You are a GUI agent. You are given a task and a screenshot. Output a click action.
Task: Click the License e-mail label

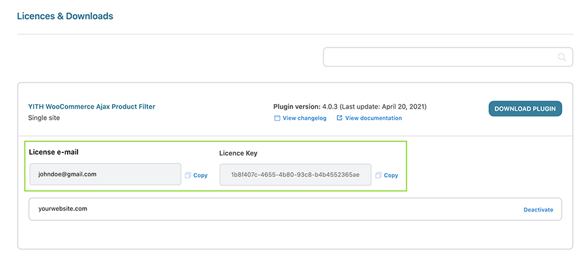[x=59, y=152]
